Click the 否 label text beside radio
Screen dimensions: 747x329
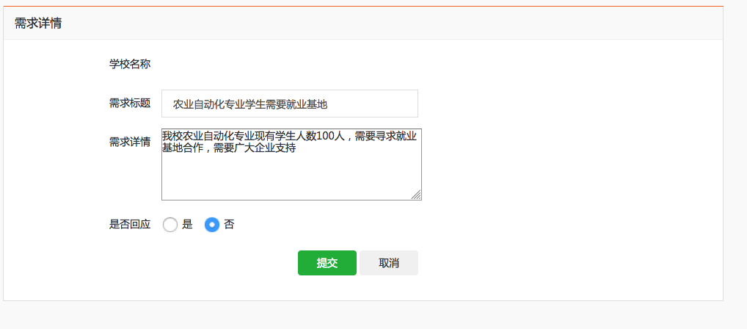(229, 225)
